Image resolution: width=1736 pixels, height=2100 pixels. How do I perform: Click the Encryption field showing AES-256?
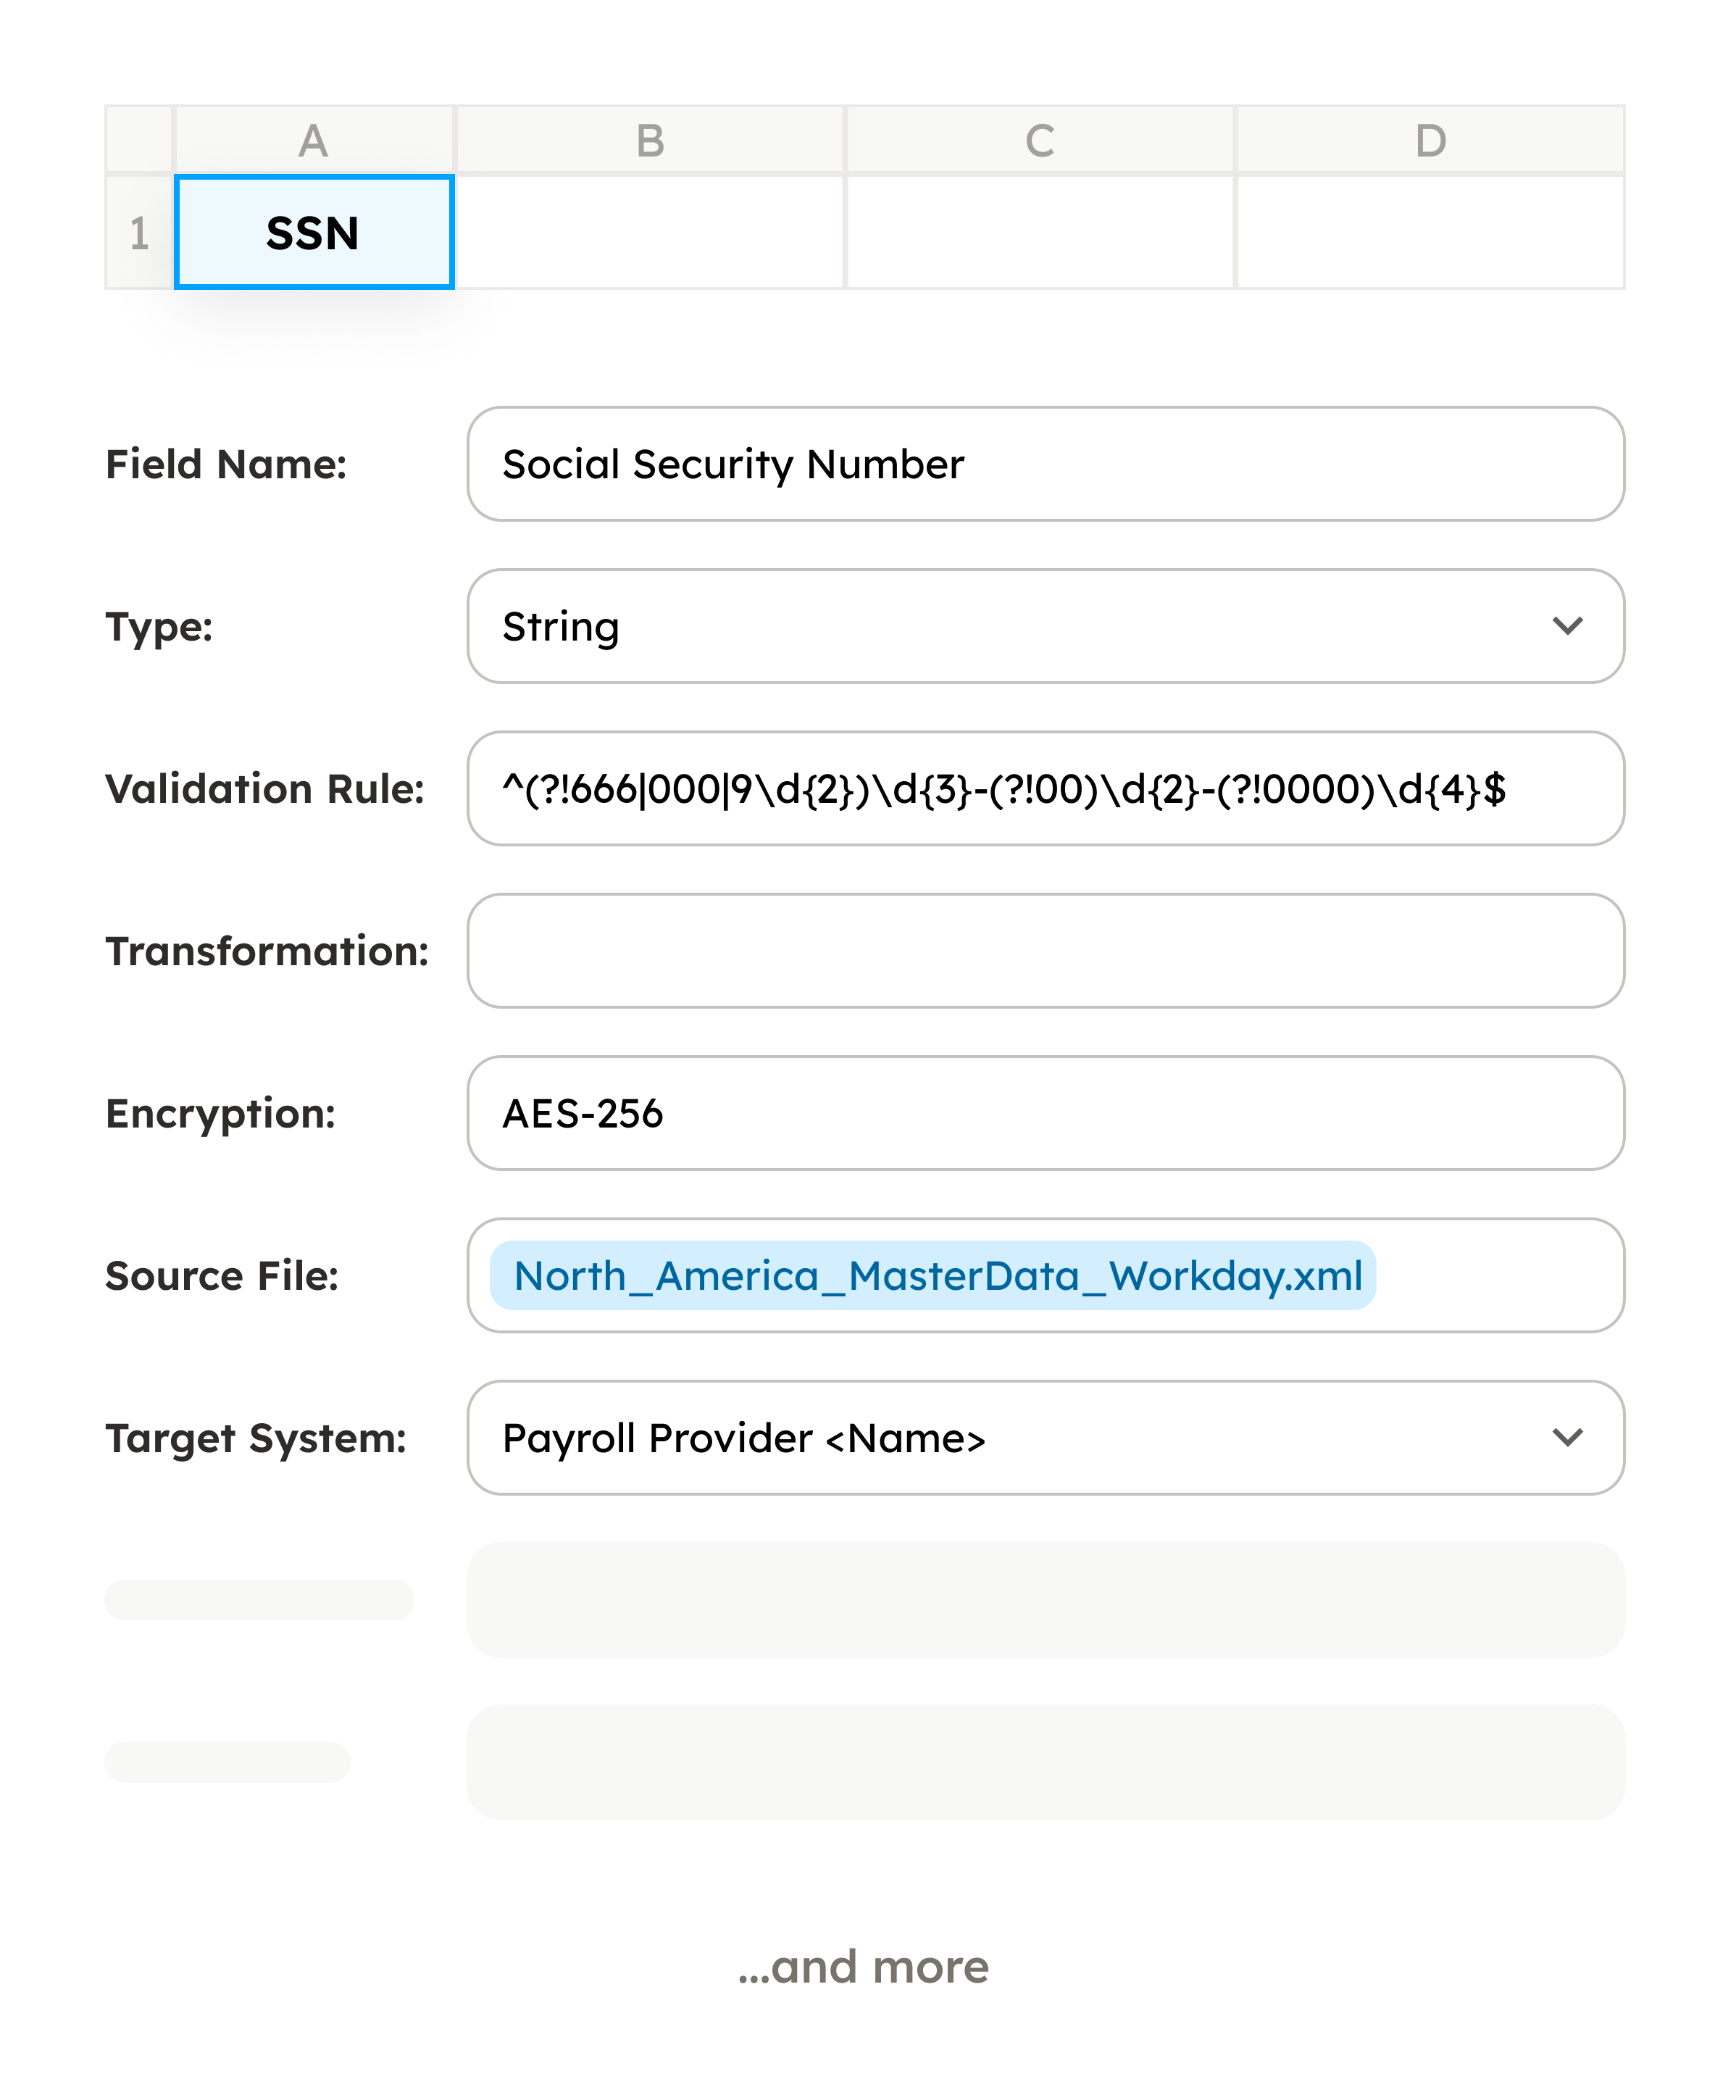(1045, 1113)
